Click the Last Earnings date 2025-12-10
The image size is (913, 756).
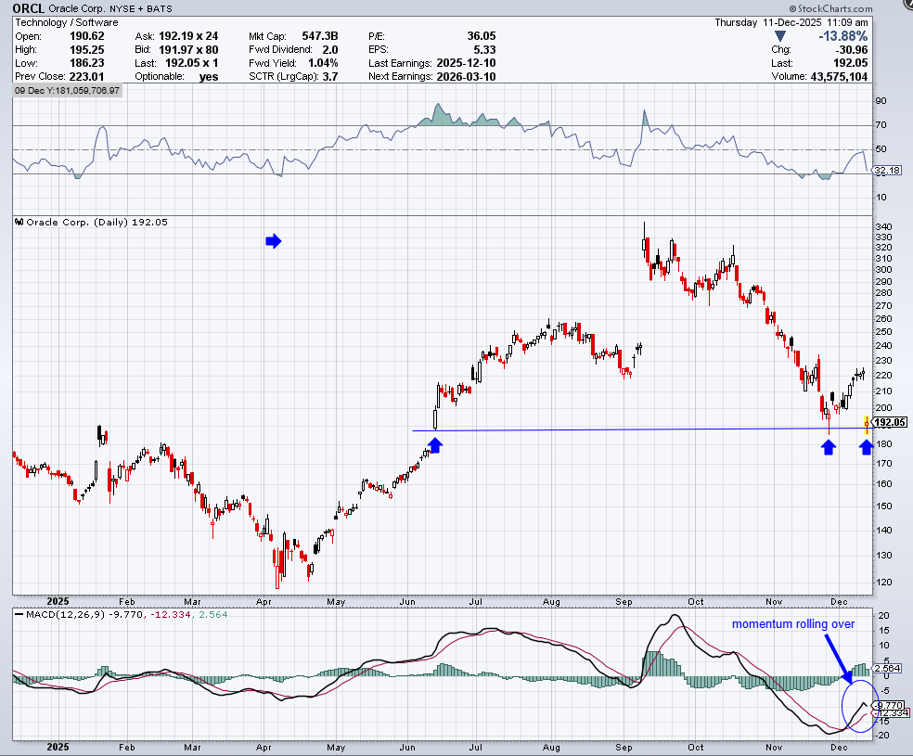(x=466, y=63)
